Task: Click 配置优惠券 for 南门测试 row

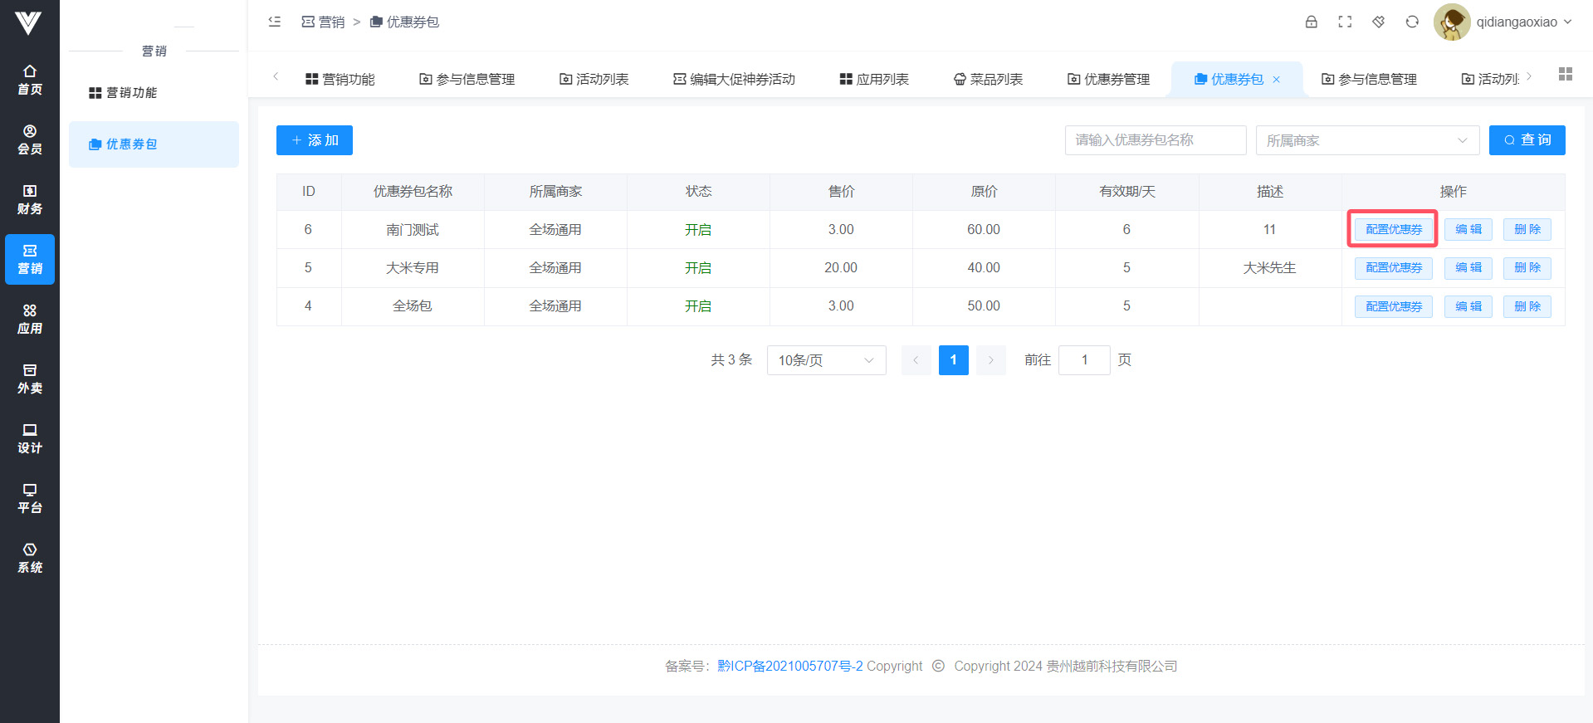Action: (1393, 229)
